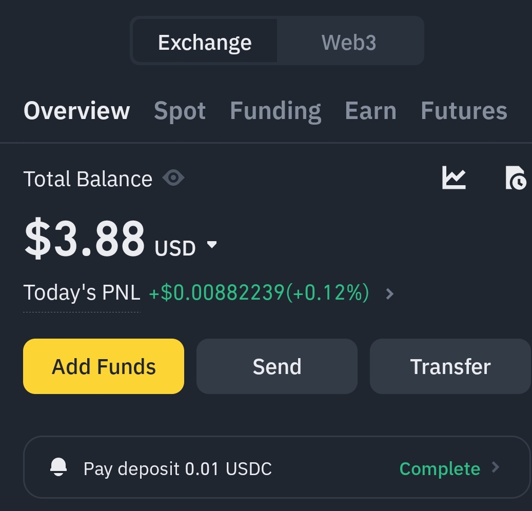Screen dimensions: 532x511
Task: Expand the Pay deposit notification chevron
Action: click(496, 467)
